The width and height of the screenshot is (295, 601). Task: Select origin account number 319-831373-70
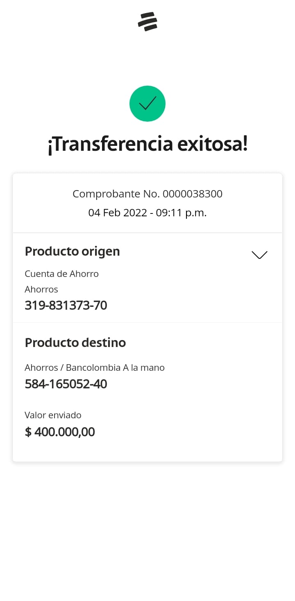click(66, 305)
